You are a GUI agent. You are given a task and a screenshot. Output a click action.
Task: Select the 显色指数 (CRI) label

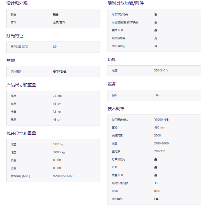pyautogui.click(x=19, y=47)
